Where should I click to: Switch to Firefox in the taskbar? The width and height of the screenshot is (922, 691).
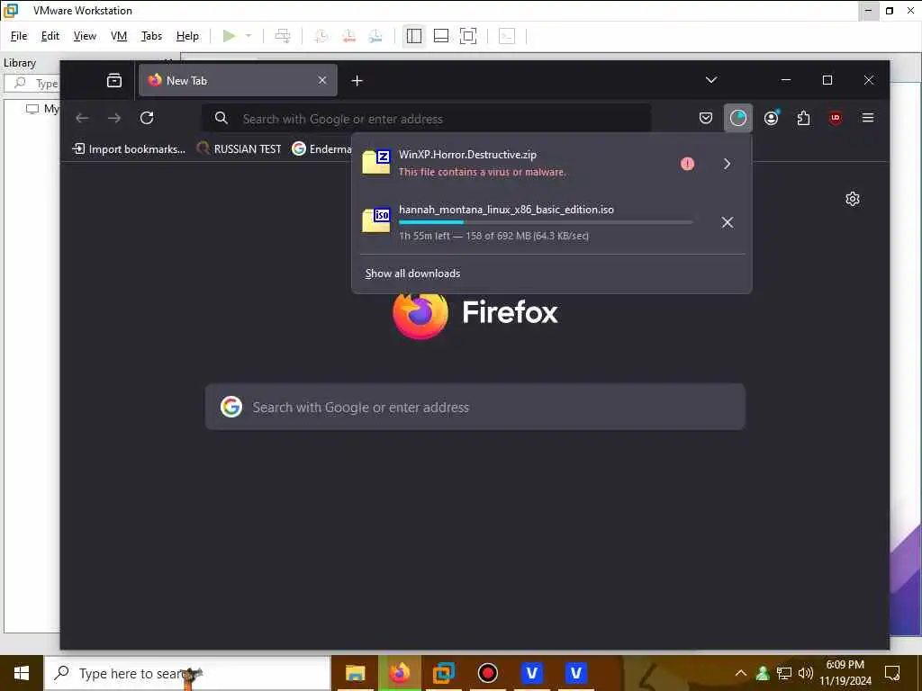[x=399, y=673]
